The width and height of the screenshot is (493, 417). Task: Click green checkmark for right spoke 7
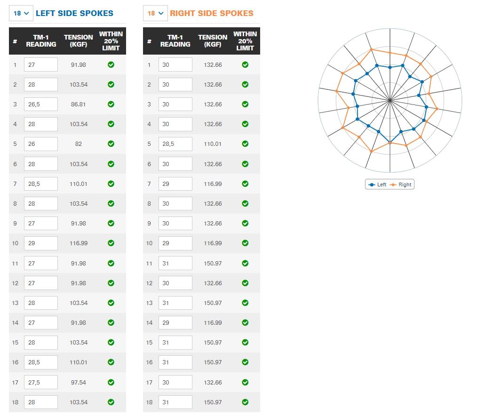pyautogui.click(x=245, y=184)
